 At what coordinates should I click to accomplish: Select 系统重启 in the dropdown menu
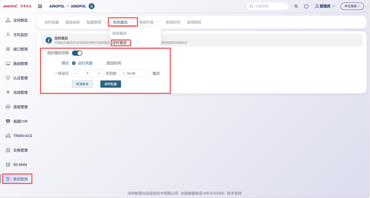click(119, 33)
